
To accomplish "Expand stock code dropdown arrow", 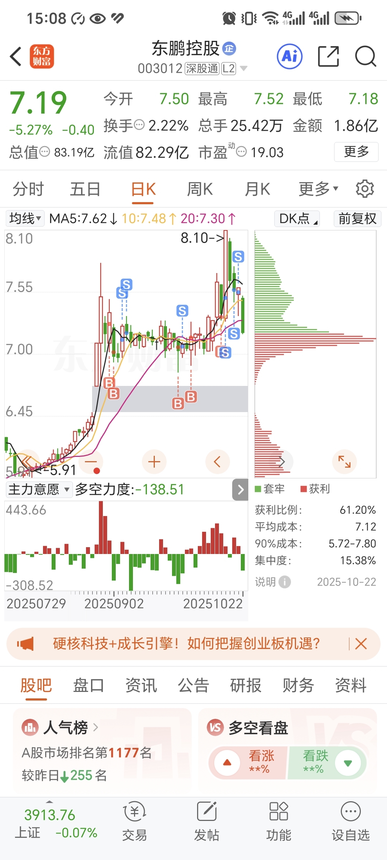I will click(243, 68).
